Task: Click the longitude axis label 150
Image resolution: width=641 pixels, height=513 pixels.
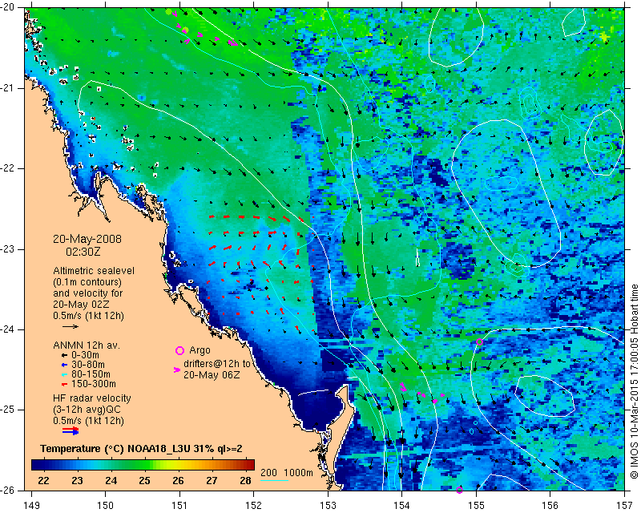Action: pos(106,506)
